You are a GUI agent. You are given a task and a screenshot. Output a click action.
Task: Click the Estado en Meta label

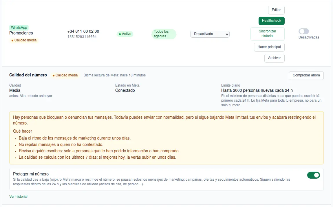[127, 85]
